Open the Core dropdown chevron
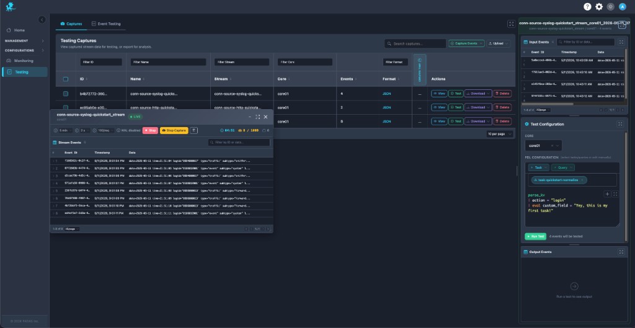The width and height of the screenshot is (635, 328). 557,145
